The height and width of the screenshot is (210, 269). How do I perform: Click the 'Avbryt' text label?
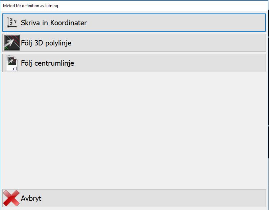pyautogui.click(x=31, y=199)
